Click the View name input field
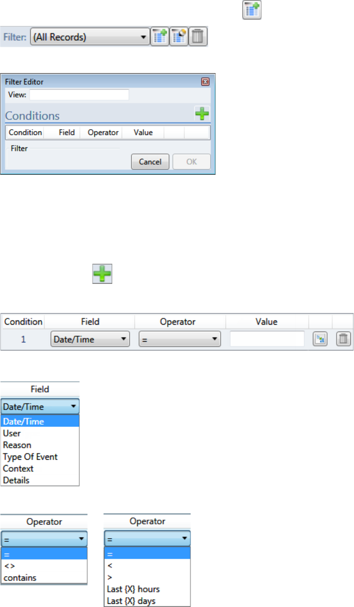Image resolution: width=354 pixels, height=607 pixels. [79, 95]
